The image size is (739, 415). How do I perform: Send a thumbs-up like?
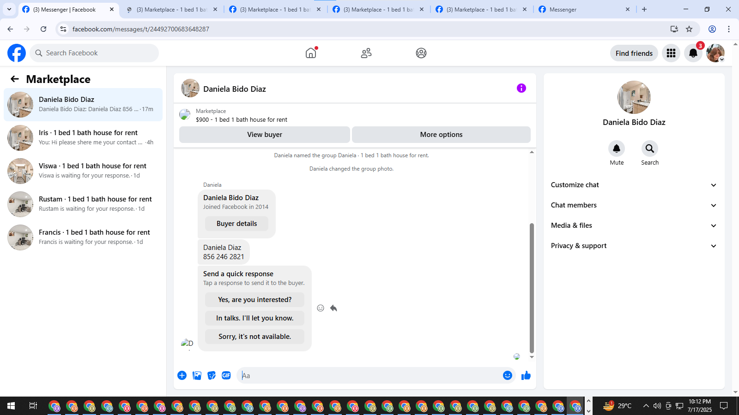tap(526, 375)
